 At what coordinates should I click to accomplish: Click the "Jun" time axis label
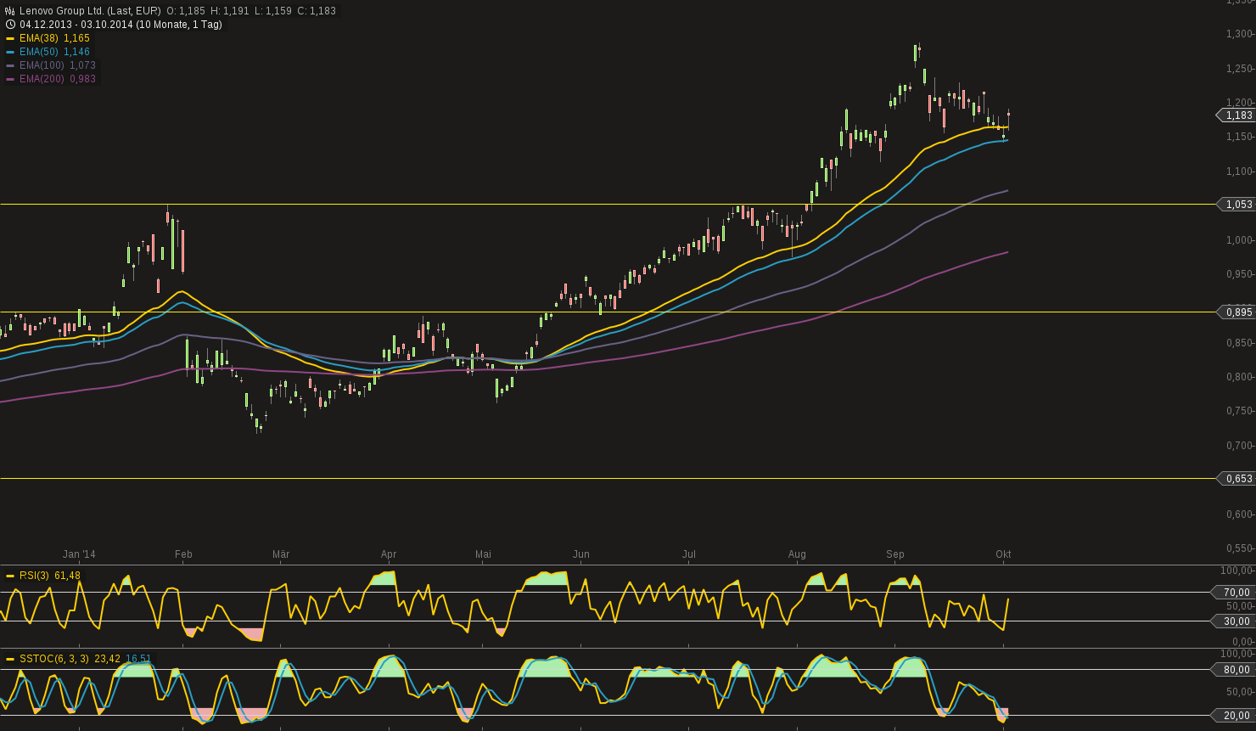(581, 554)
